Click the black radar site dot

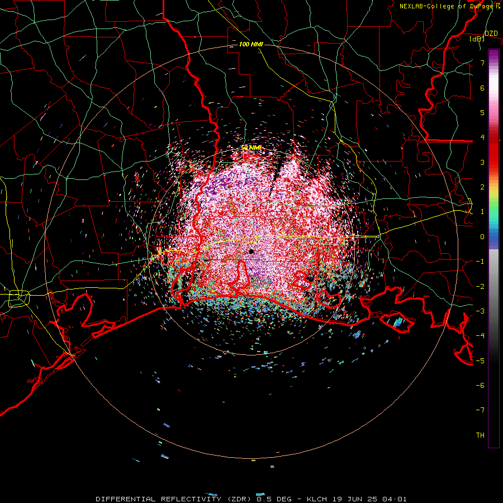point(251,251)
